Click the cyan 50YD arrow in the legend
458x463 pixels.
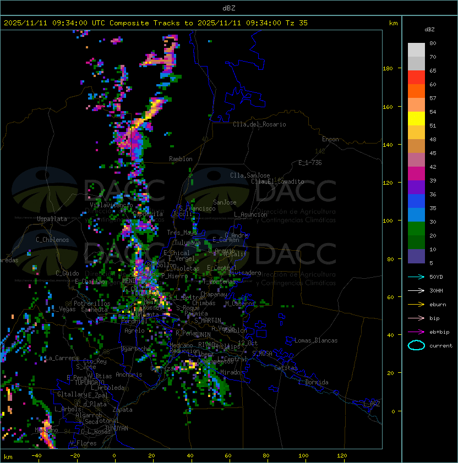pyautogui.click(x=416, y=277)
